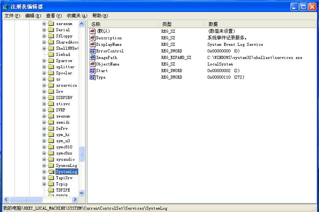Expand the Srv key
Viewport: 319px width, 212px height.
44,92
